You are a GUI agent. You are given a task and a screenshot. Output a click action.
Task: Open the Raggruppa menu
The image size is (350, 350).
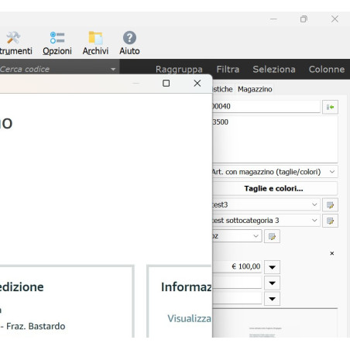point(179,69)
